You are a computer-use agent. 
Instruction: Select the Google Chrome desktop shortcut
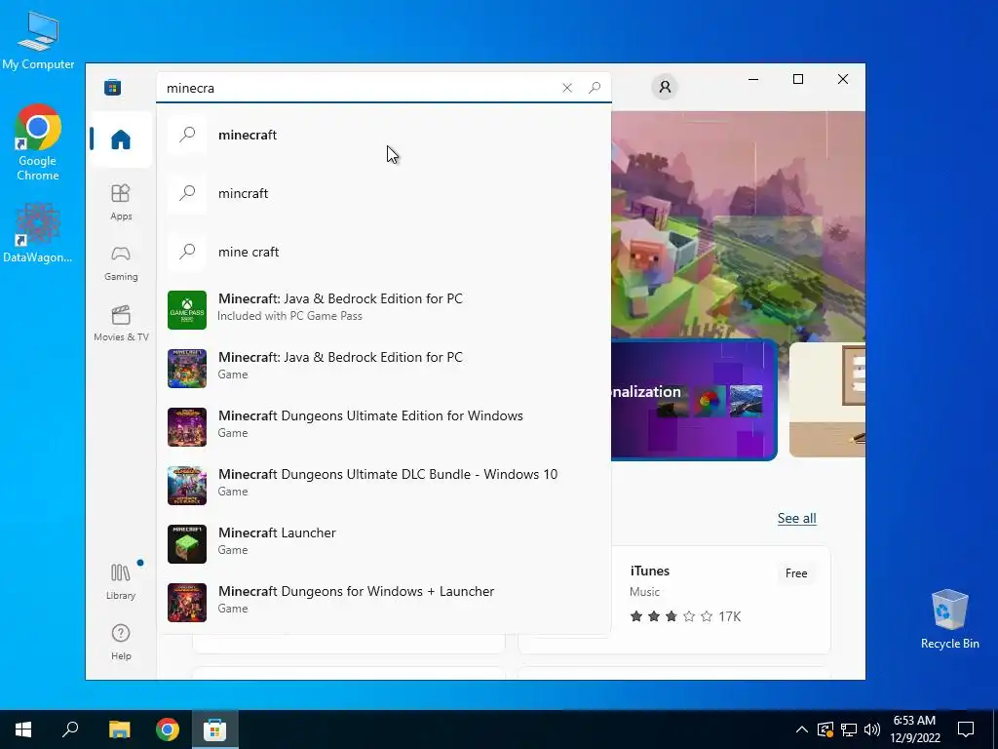coord(38,143)
